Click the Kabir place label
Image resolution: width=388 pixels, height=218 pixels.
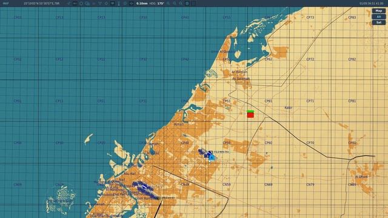pos(289,108)
